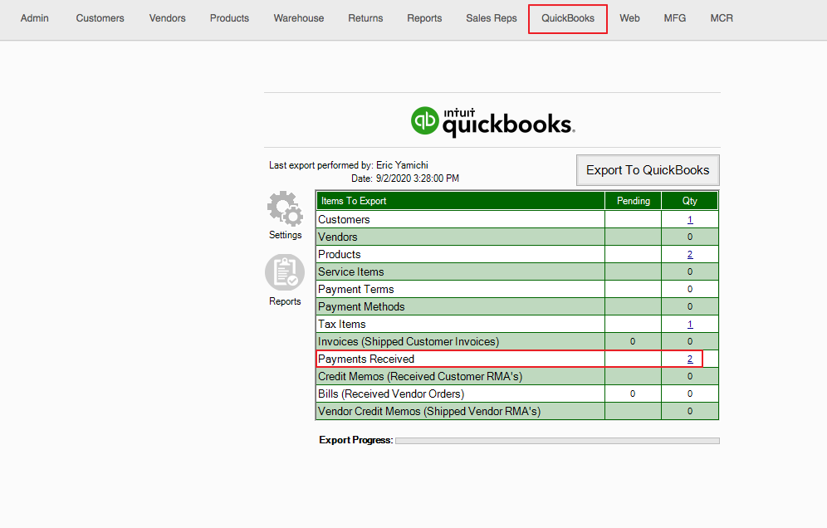Image resolution: width=827 pixels, height=528 pixels.
Task: Click the Customers row quantity link
Action: (690, 220)
